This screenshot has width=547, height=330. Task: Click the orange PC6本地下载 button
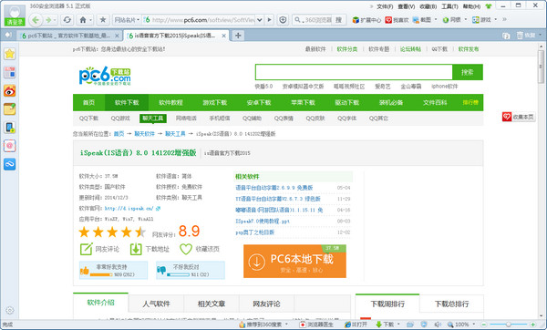pyautogui.click(x=294, y=262)
